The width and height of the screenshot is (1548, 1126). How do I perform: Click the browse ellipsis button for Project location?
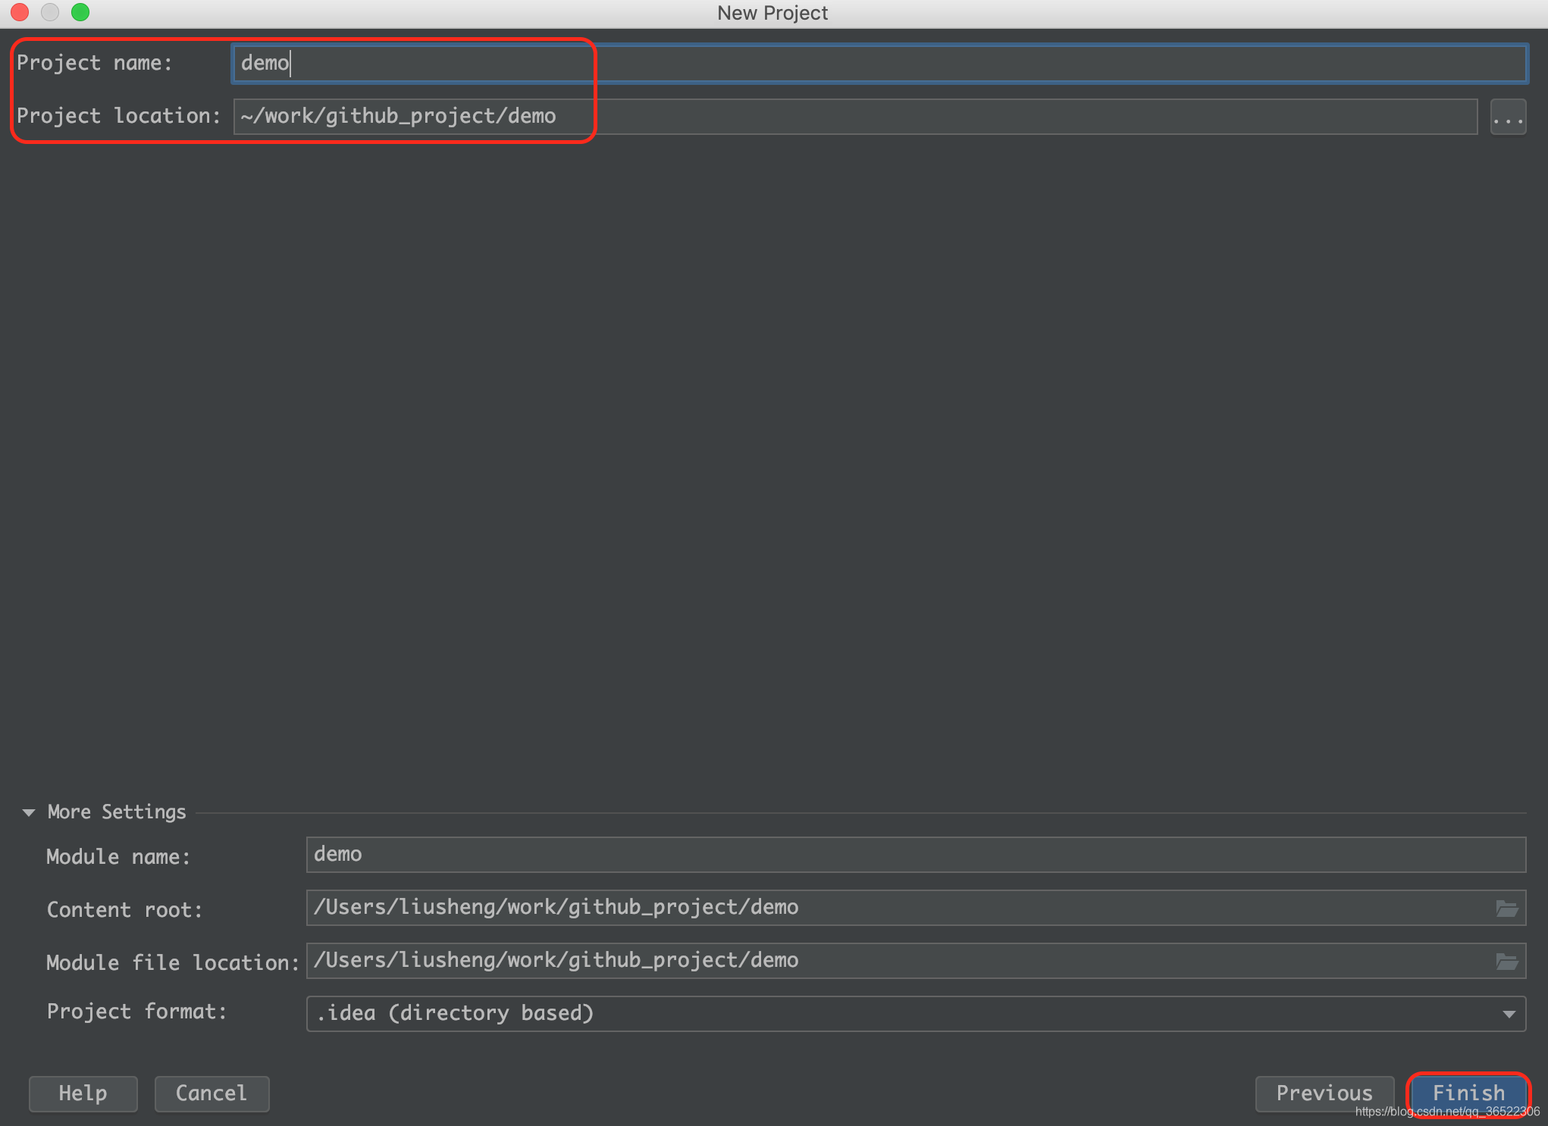(x=1507, y=117)
